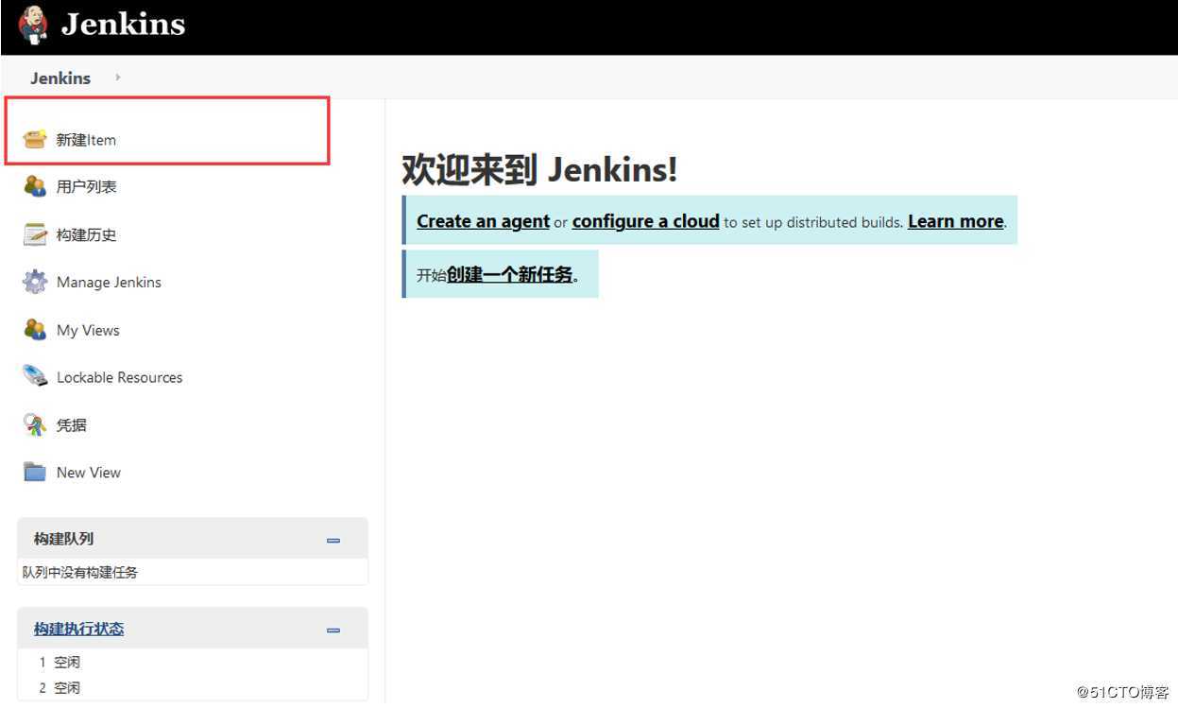Click the Lockable Resources USB drive icon
Image resolution: width=1178 pixels, height=708 pixels.
[35, 376]
